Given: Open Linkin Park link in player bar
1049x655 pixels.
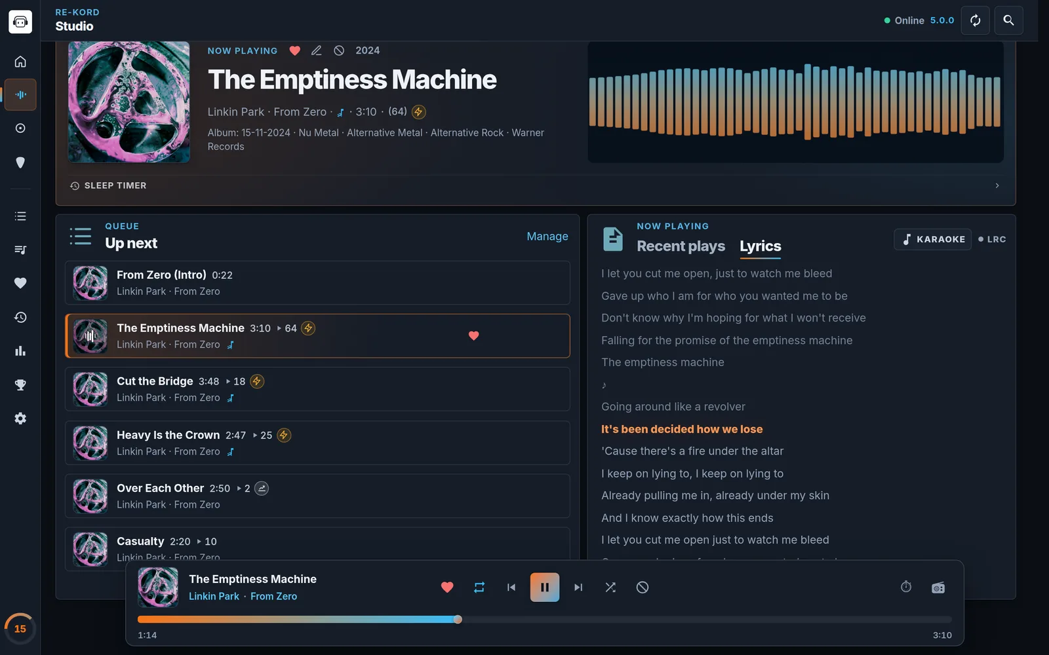Looking at the screenshot, I should tap(214, 596).
